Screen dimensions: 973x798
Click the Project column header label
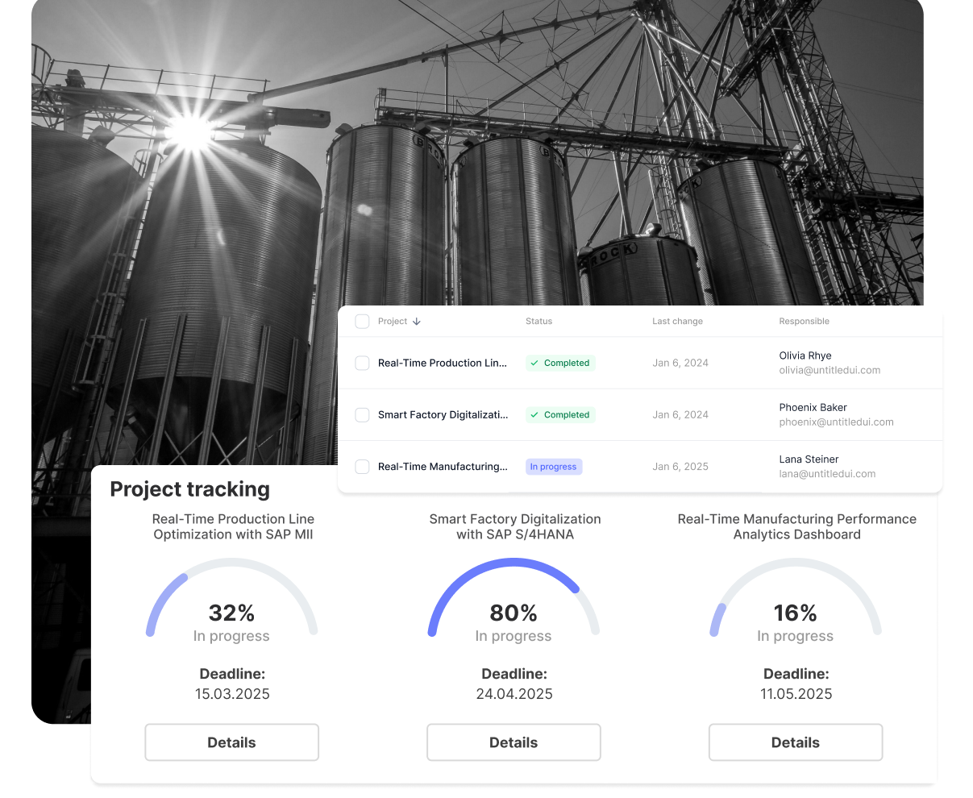[393, 322]
